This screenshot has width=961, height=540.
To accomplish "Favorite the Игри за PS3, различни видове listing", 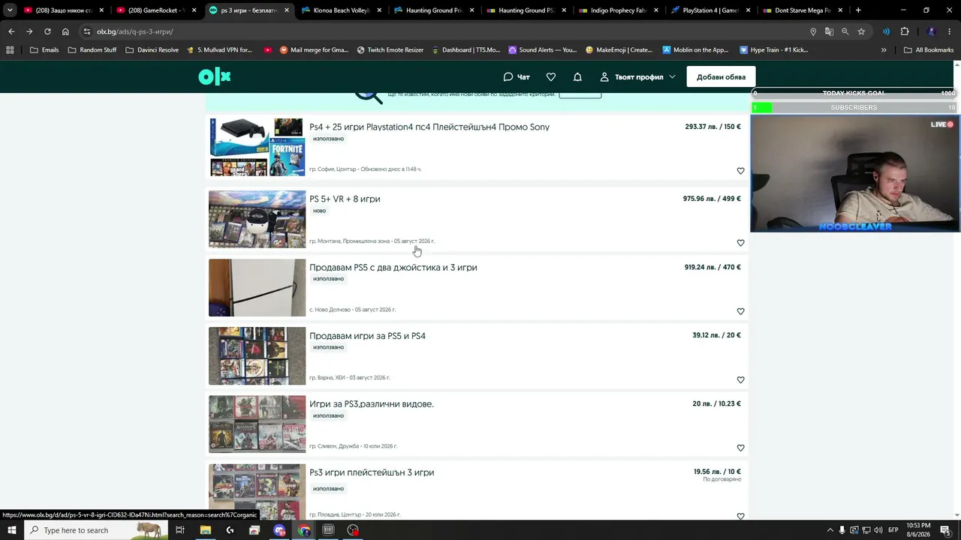I will tap(740, 448).
